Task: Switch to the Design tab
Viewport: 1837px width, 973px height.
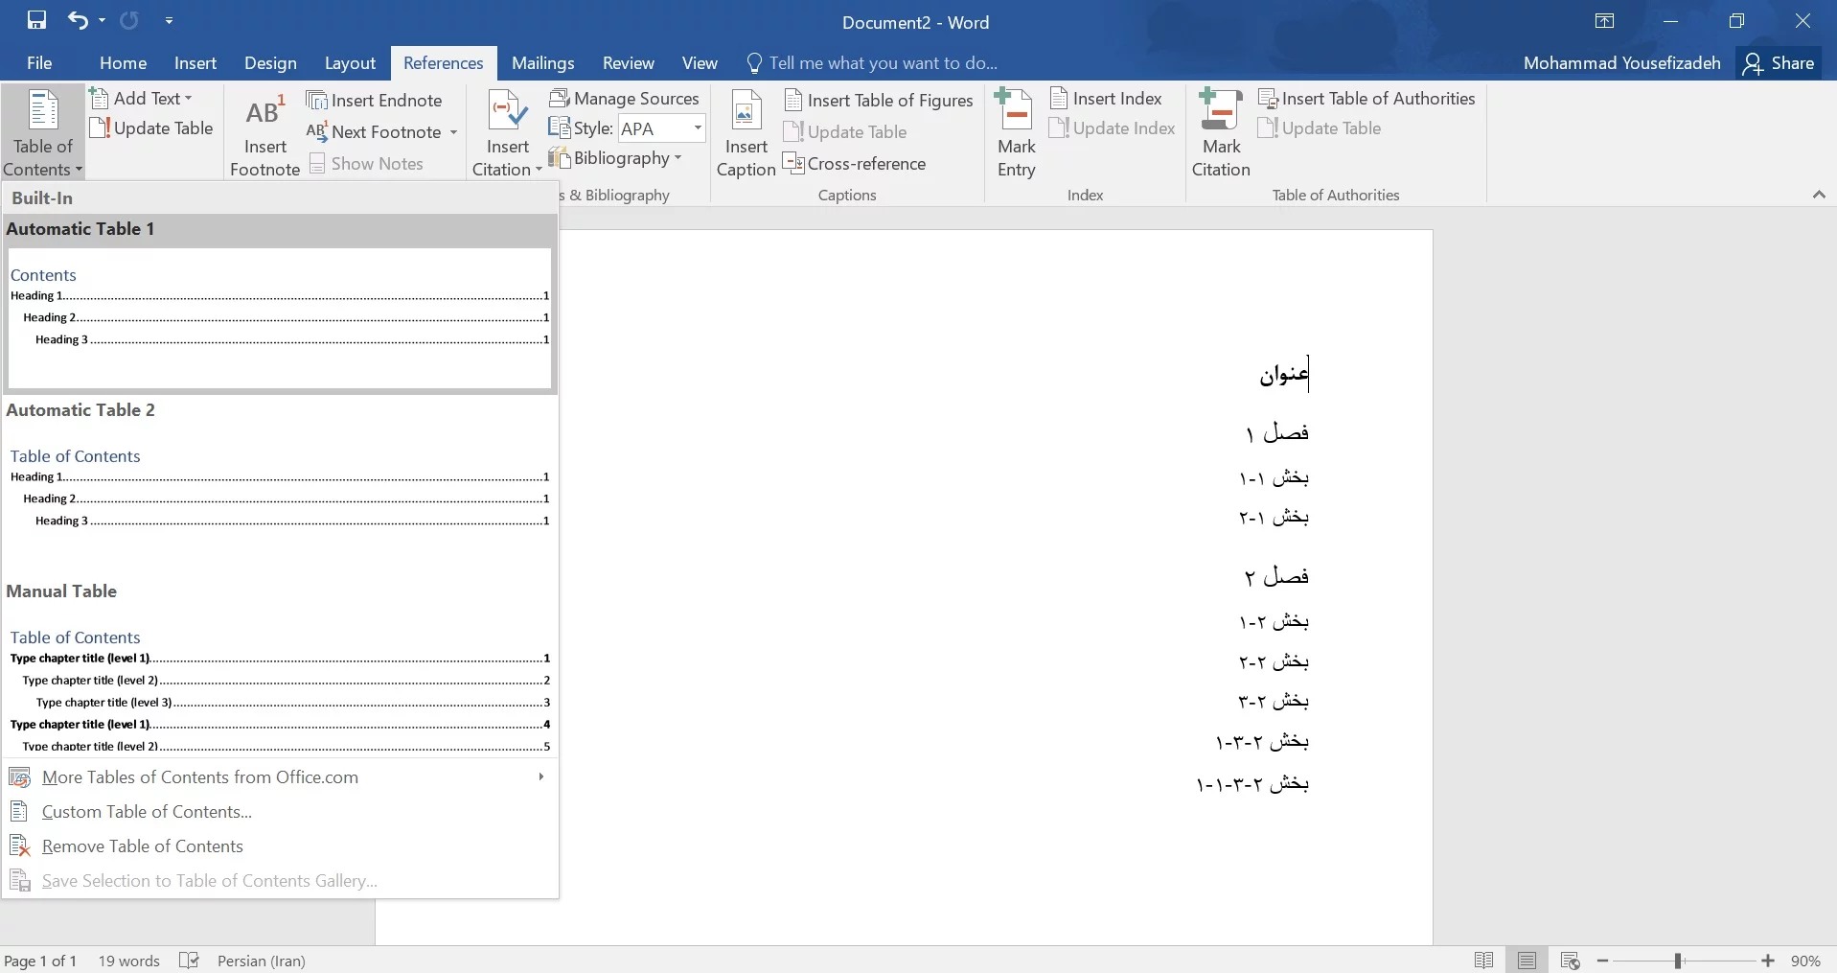Action: pos(270,62)
